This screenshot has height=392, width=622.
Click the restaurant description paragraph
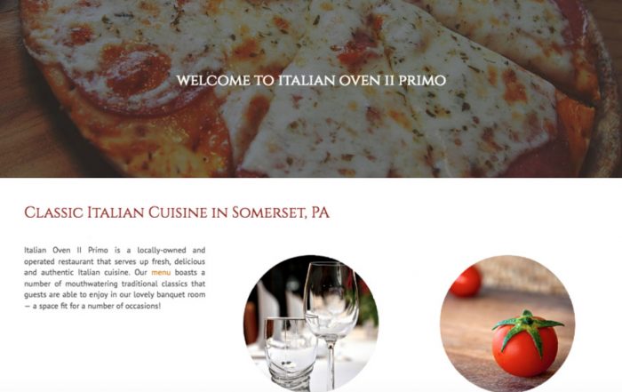pyautogui.click(x=115, y=278)
